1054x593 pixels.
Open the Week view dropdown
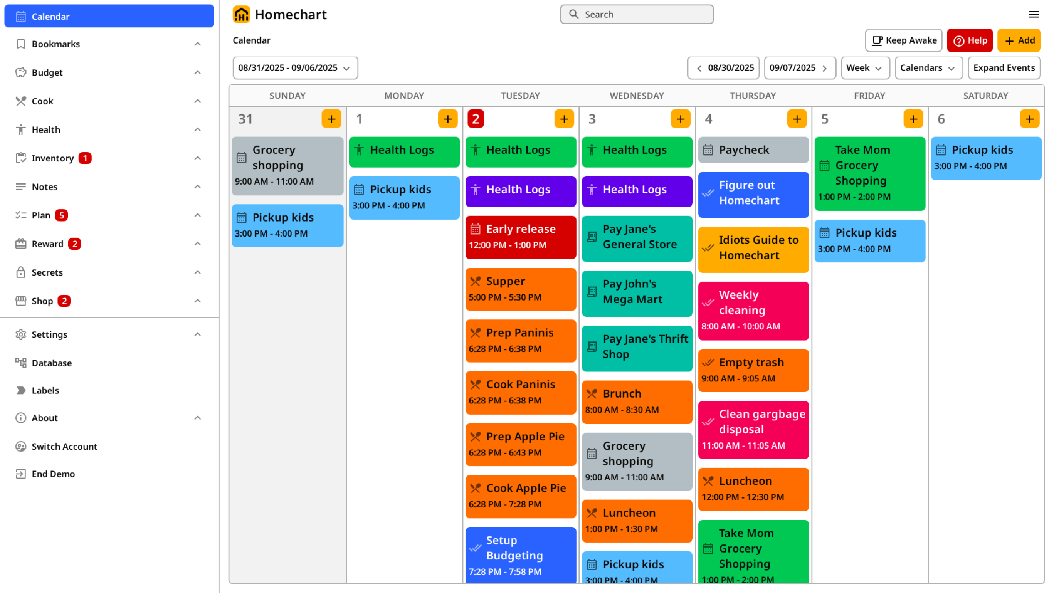[x=865, y=67]
